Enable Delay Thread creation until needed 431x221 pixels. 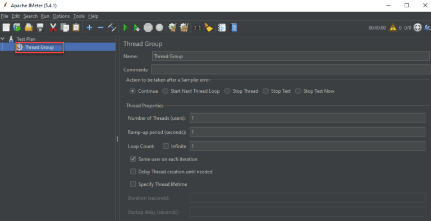coord(134,172)
